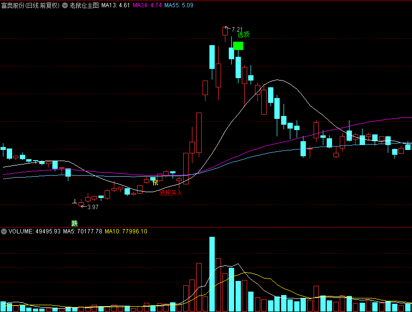This screenshot has width=412, height=312.
Task: Open the 老鼠仓主图 indicator dropdown arrow
Action: [x=65, y=5]
